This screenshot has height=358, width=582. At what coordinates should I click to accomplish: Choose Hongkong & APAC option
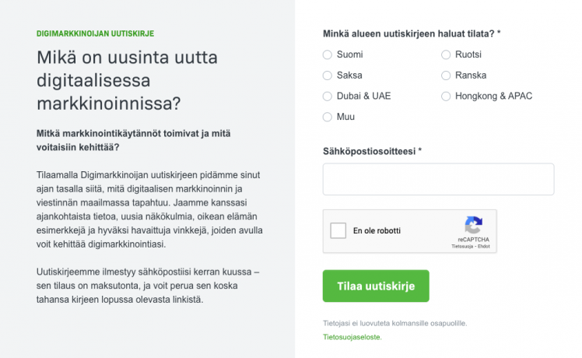446,97
